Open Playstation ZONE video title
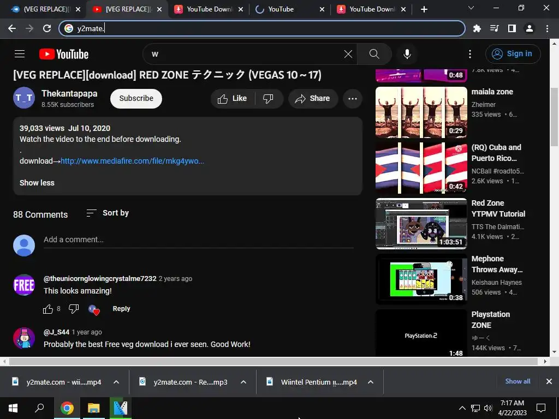The height and width of the screenshot is (419, 559). click(491, 320)
